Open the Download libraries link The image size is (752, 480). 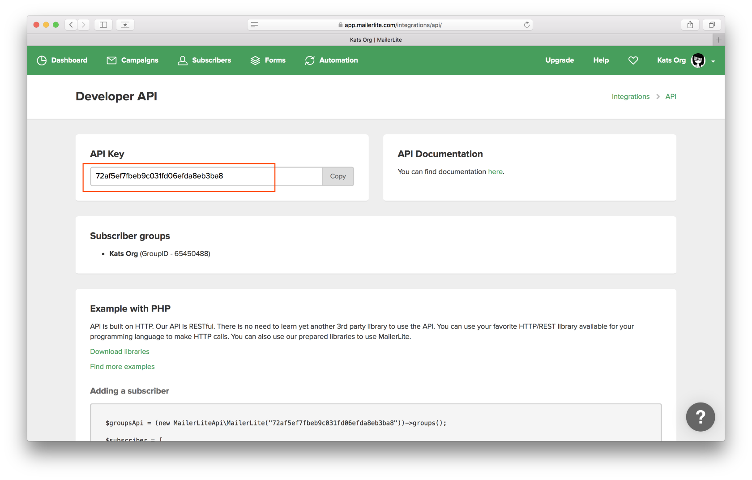120,351
